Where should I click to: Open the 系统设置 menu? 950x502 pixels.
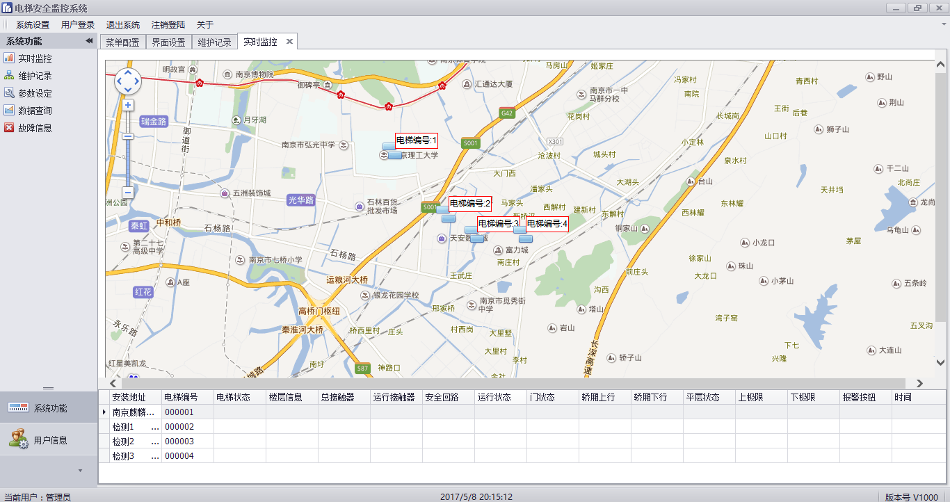tap(33, 24)
